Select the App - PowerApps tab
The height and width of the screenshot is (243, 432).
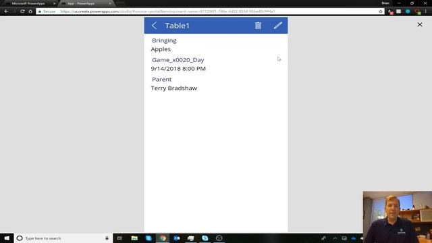81,3
